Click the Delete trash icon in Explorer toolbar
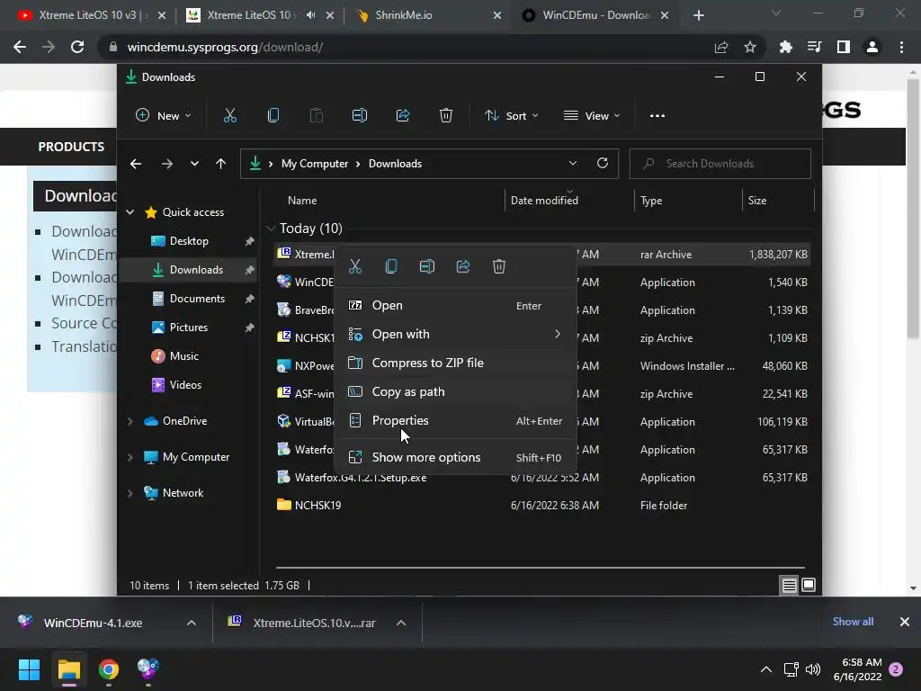 pos(446,116)
